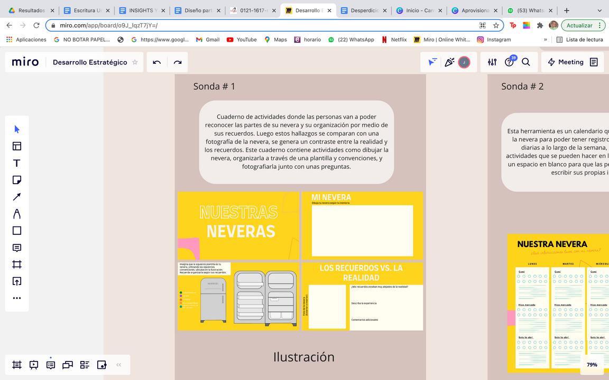Click the Desarrollo Estratégico board title

[x=90, y=62]
